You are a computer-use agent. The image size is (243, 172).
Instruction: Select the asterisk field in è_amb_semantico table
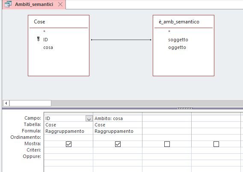tap(169, 32)
